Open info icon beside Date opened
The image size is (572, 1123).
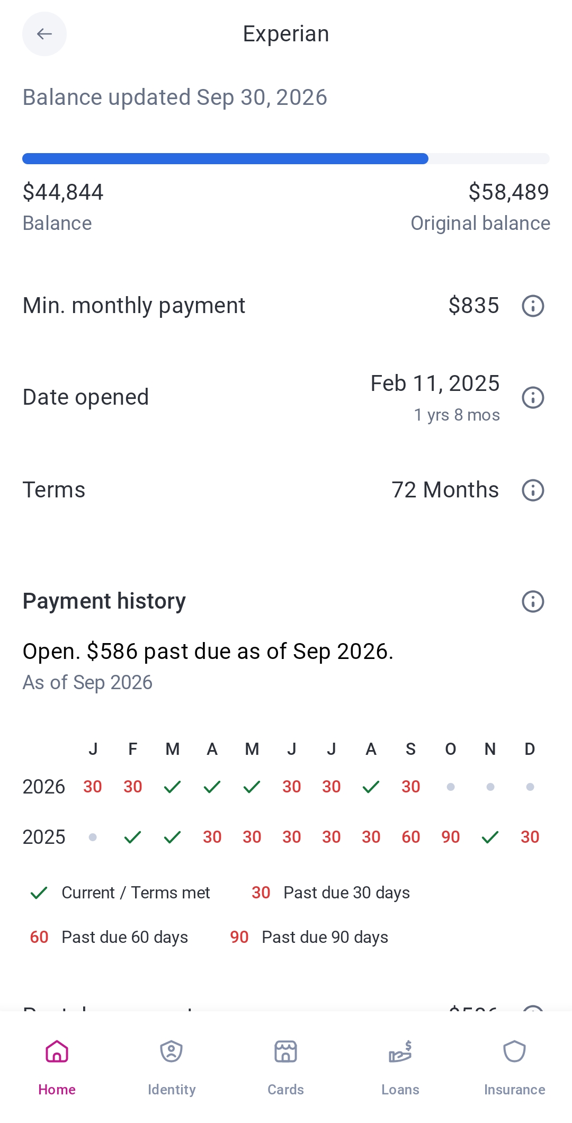coord(533,397)
